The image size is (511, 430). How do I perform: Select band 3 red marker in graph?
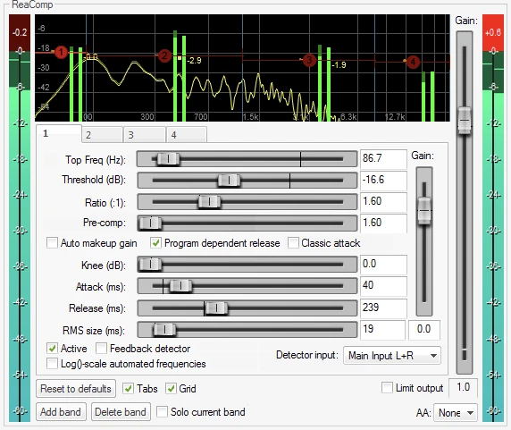click(309, 60)
